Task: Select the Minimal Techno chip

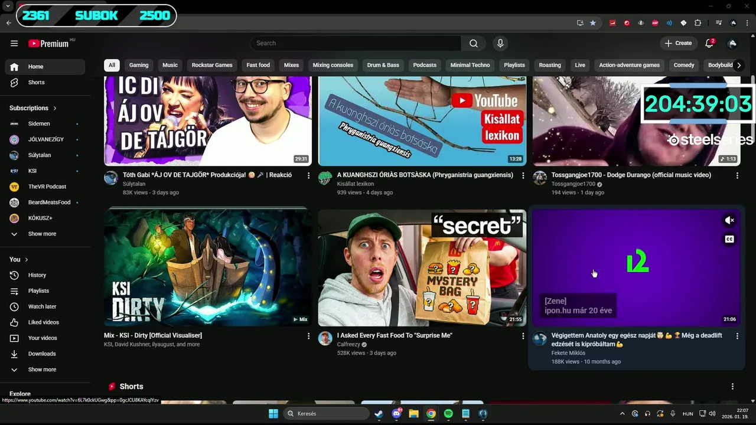Action: tap(470, 65)
